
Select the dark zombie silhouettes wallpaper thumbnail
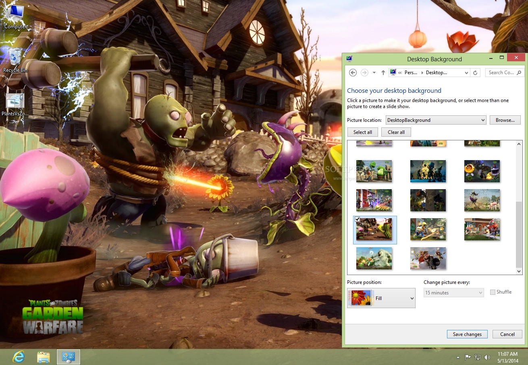point(428,171)
